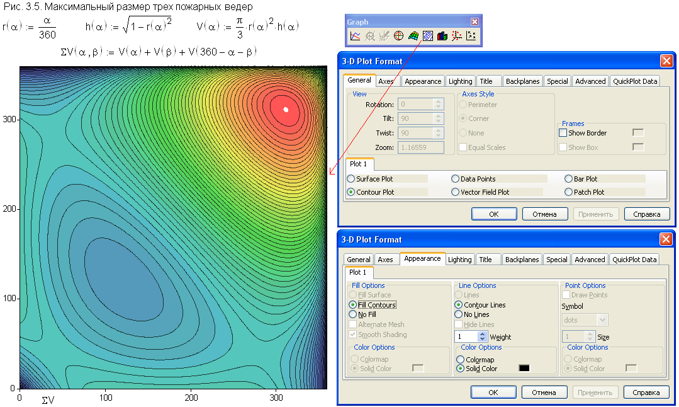
Task: Click the white maximum point on contour plot
Action: [286, 109]
